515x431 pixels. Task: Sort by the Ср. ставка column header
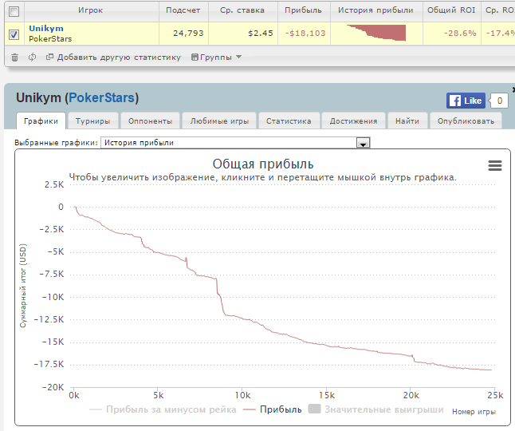(242, 10)
